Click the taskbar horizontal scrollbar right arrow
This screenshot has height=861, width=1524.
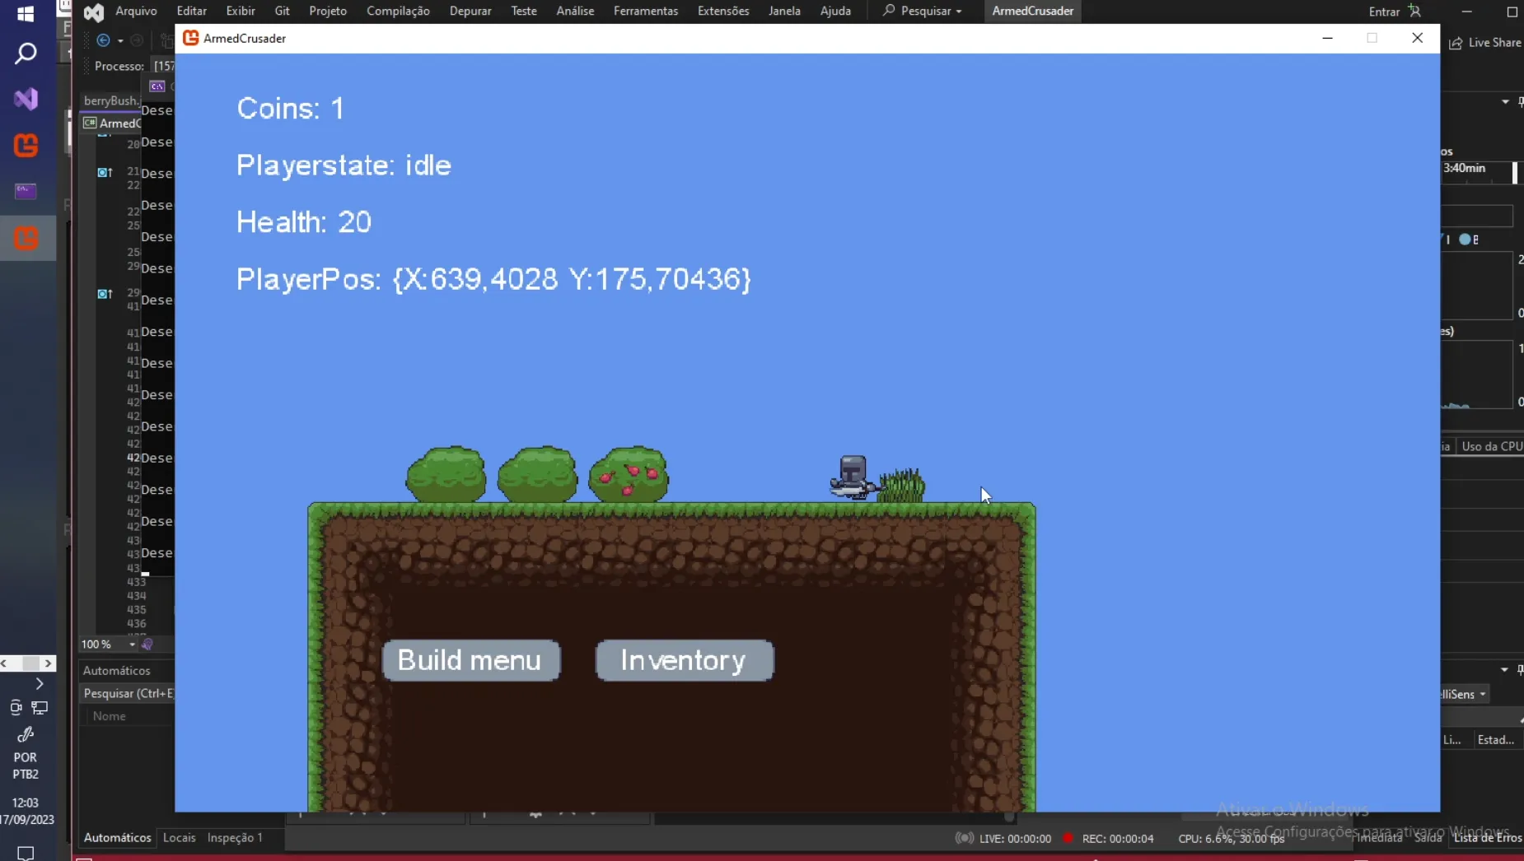coord(49,663)
